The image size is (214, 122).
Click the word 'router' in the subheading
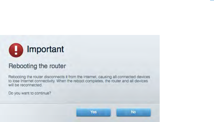pyautogui.click(x=57, y=66)
